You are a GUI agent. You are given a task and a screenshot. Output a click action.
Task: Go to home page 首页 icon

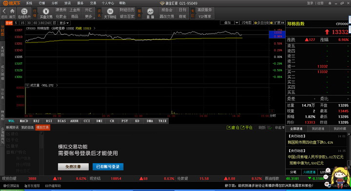(x=12, y=11)
